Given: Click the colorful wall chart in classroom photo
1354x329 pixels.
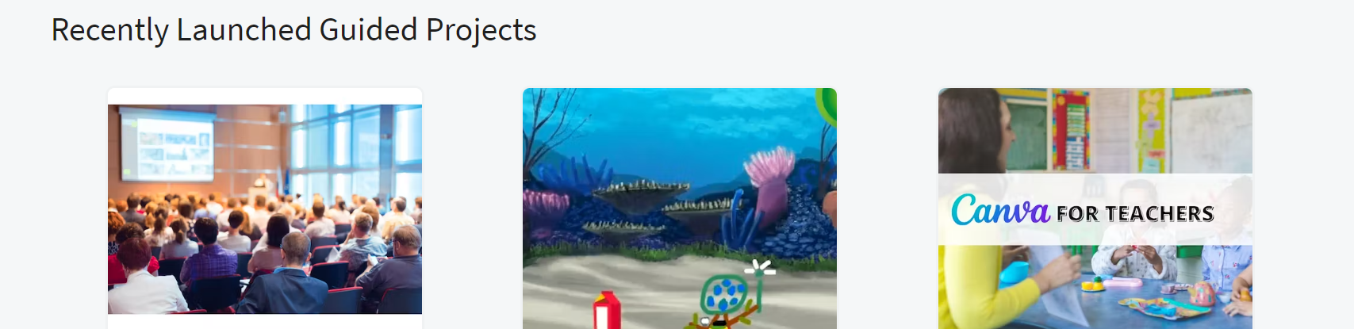Looking at the screenshot, I should [x=1071, y=129].
